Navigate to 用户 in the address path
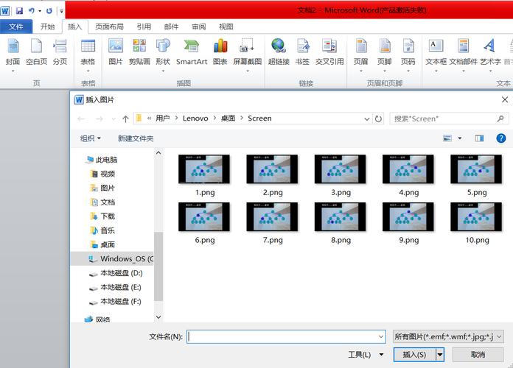This screenshot has height=368, width=513. 163,118
